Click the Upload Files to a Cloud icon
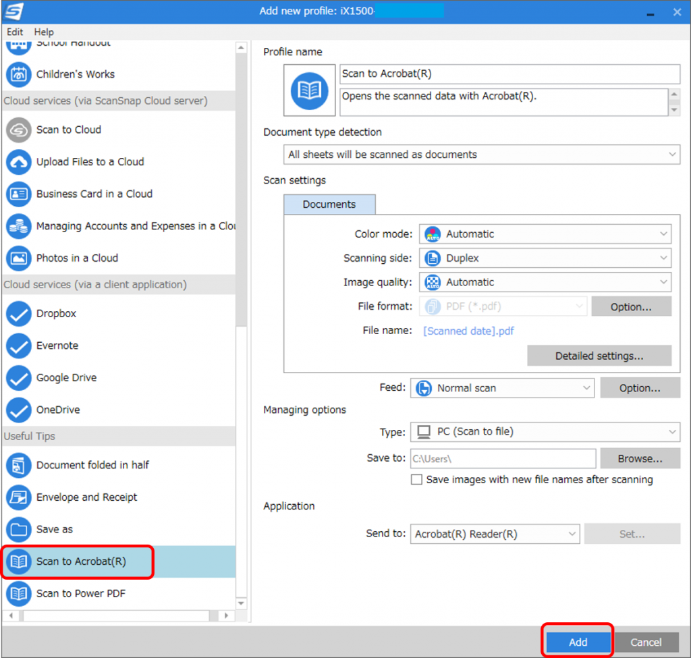The image size is (691, 658). 18,162
